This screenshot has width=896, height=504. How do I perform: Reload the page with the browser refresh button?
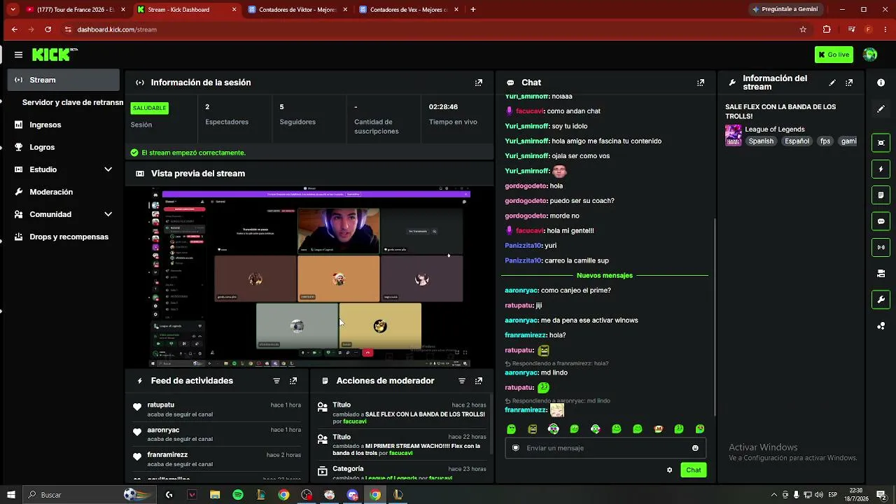pyautogui.click(x=48, y=29)
